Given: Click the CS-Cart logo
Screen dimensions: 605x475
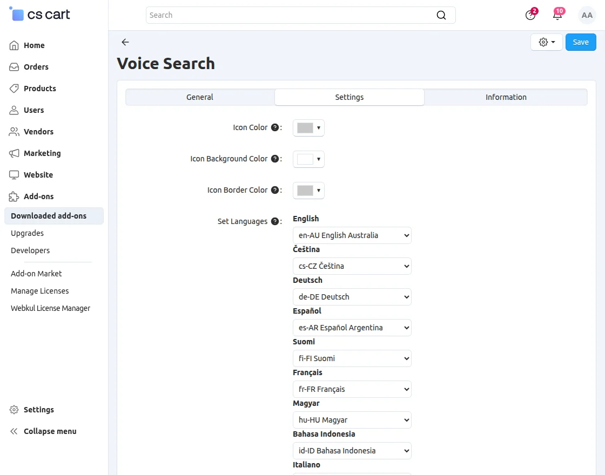Looking at the screenshot, I should pyautogui.click(x=40, y=14).
